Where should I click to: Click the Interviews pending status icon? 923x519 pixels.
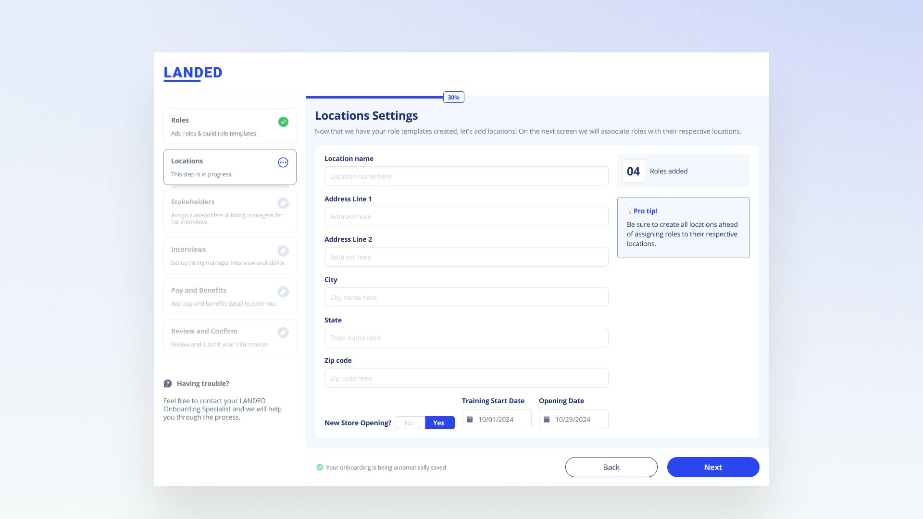pyautogui.click(x=283, y=250)
